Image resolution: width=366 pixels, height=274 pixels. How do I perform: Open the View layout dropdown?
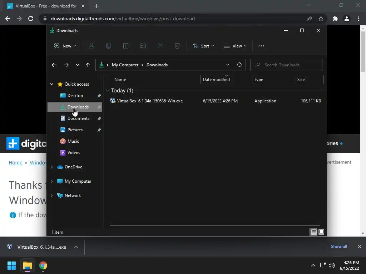pos(235,46)
